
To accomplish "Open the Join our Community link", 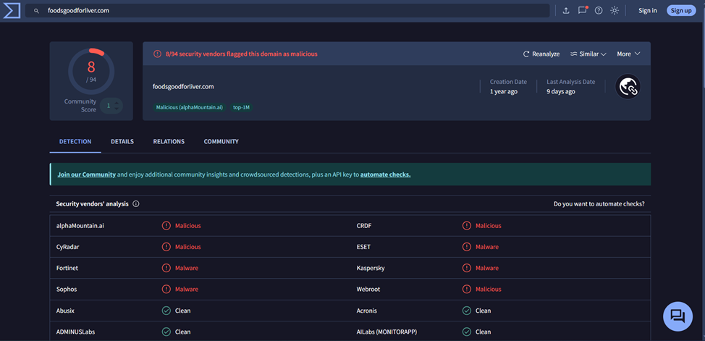I will tap(87, 174).
